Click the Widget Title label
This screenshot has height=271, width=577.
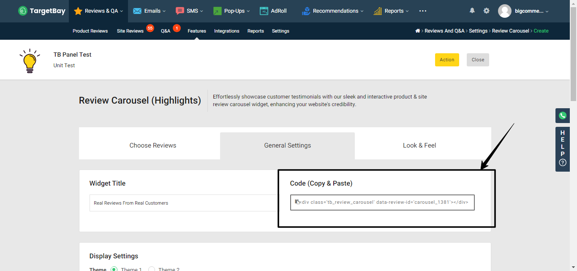tap(107, 183)
